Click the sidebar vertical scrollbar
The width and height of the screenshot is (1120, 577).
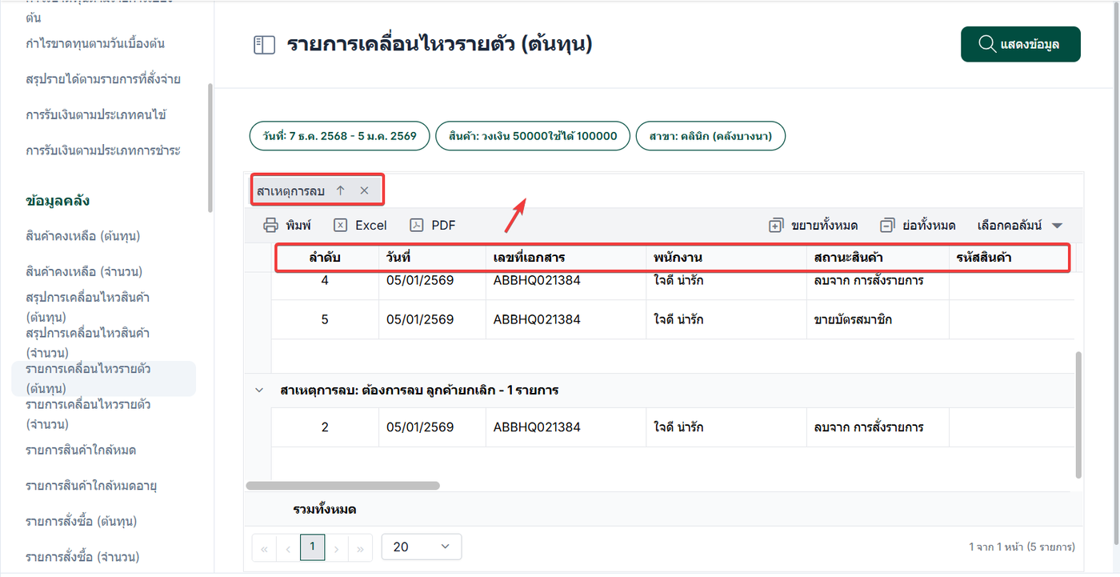pyautogui.click(x=210, y=148)
